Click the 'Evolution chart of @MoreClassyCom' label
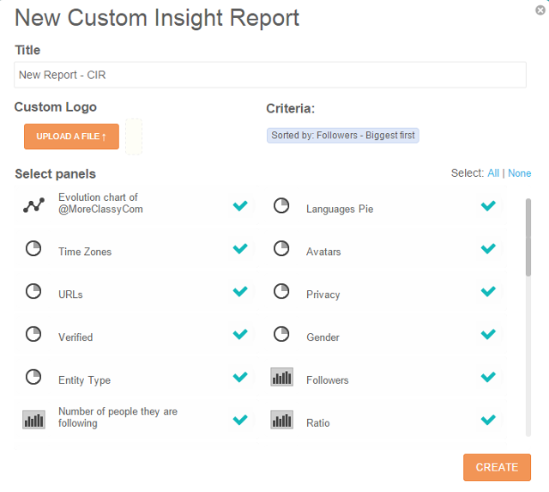The width and height of the screenshot is (549, 492). coord(100,203)
